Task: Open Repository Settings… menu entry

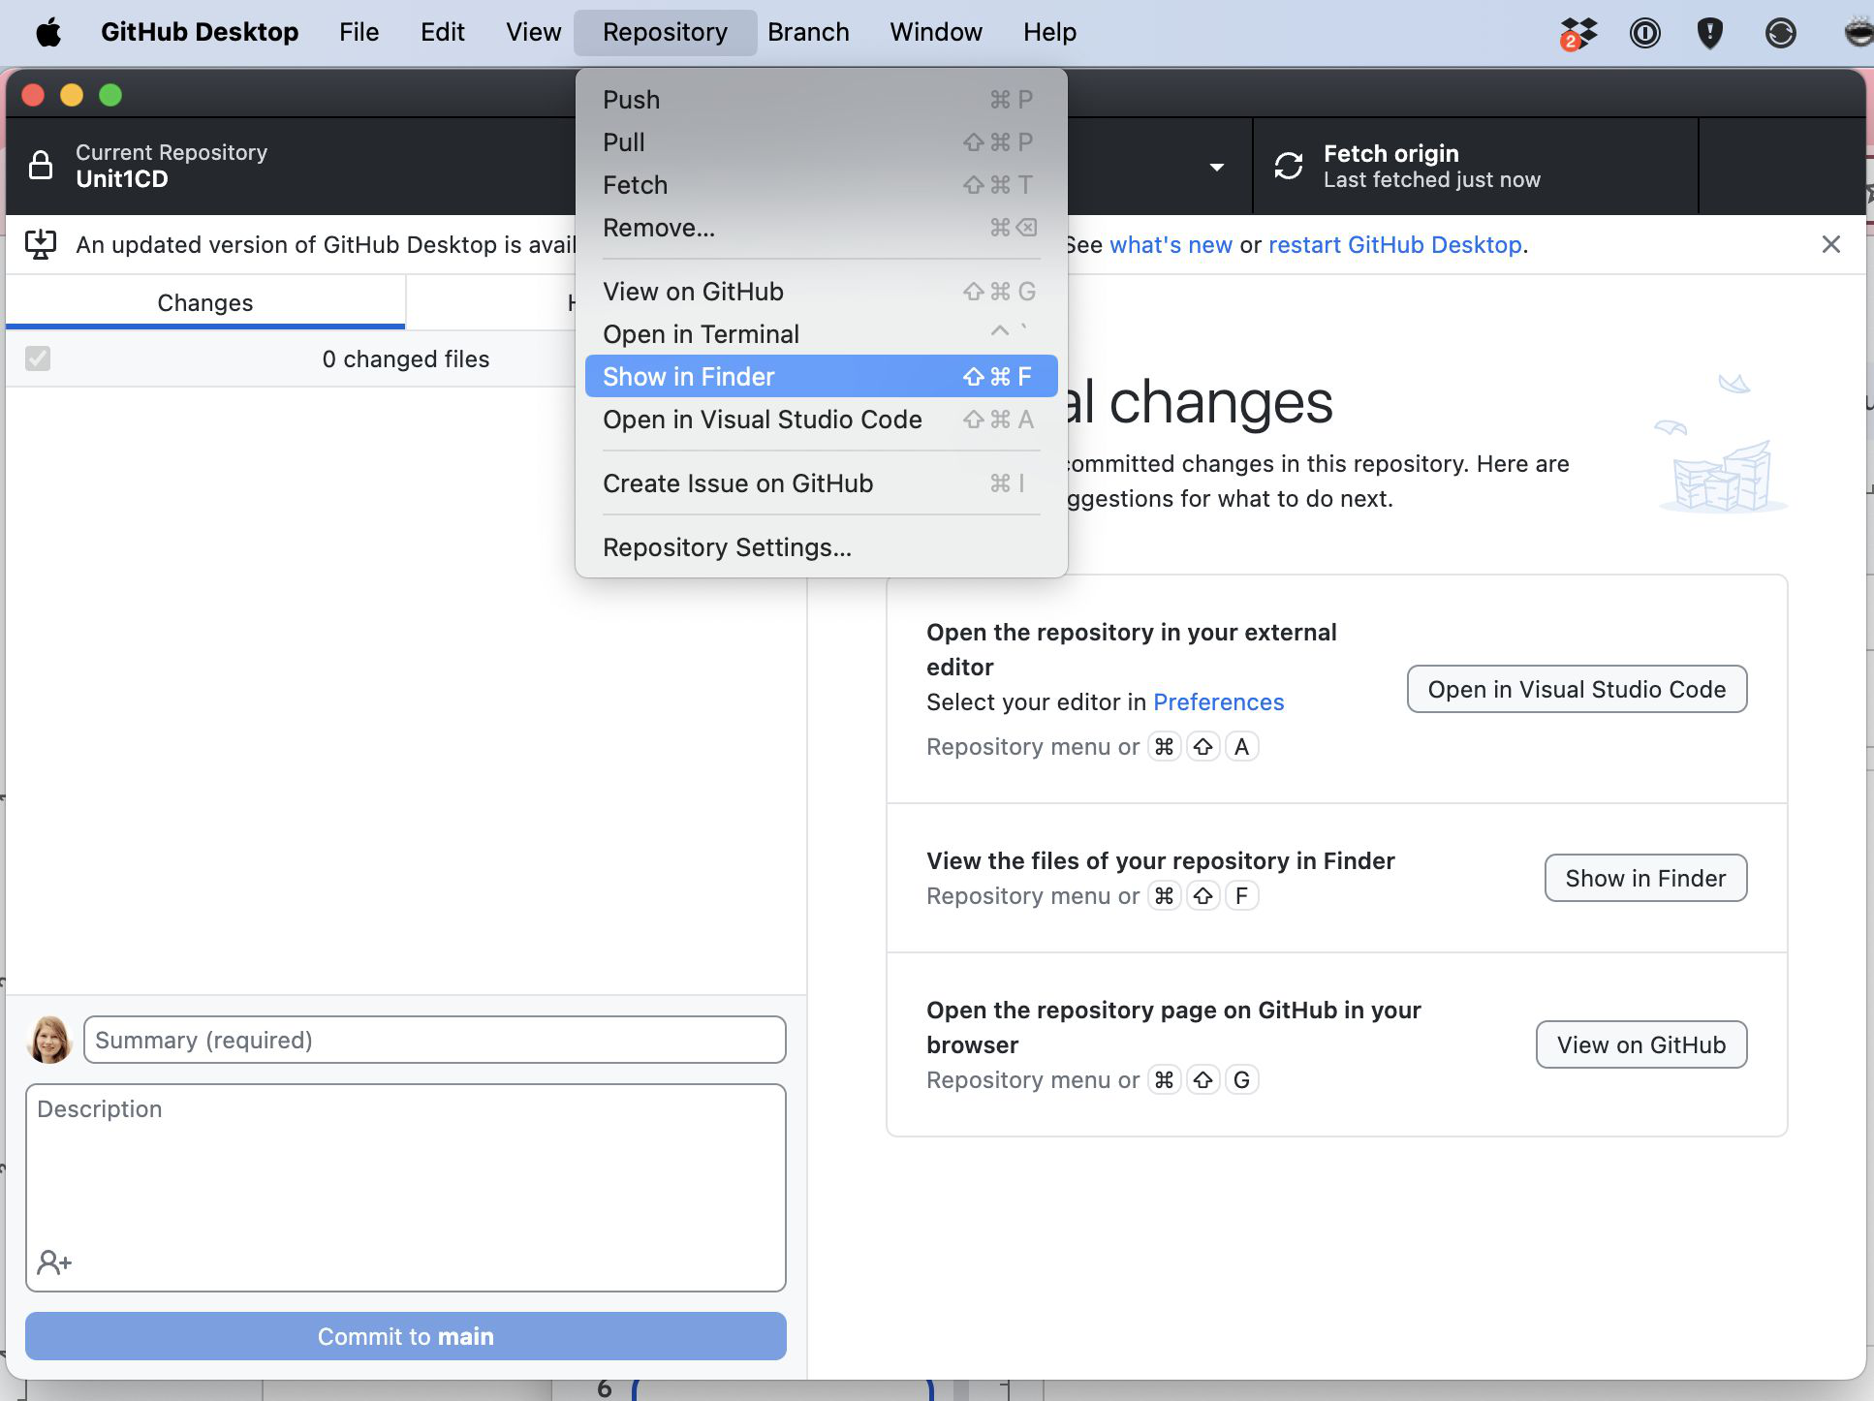Action: coord(727,546)
